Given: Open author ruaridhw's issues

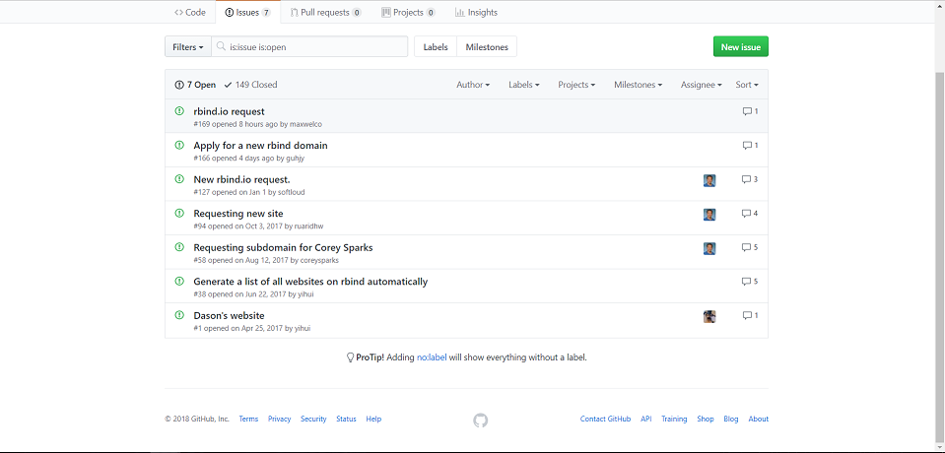Looking at the screenshot, I should click(x=309, y=226).
